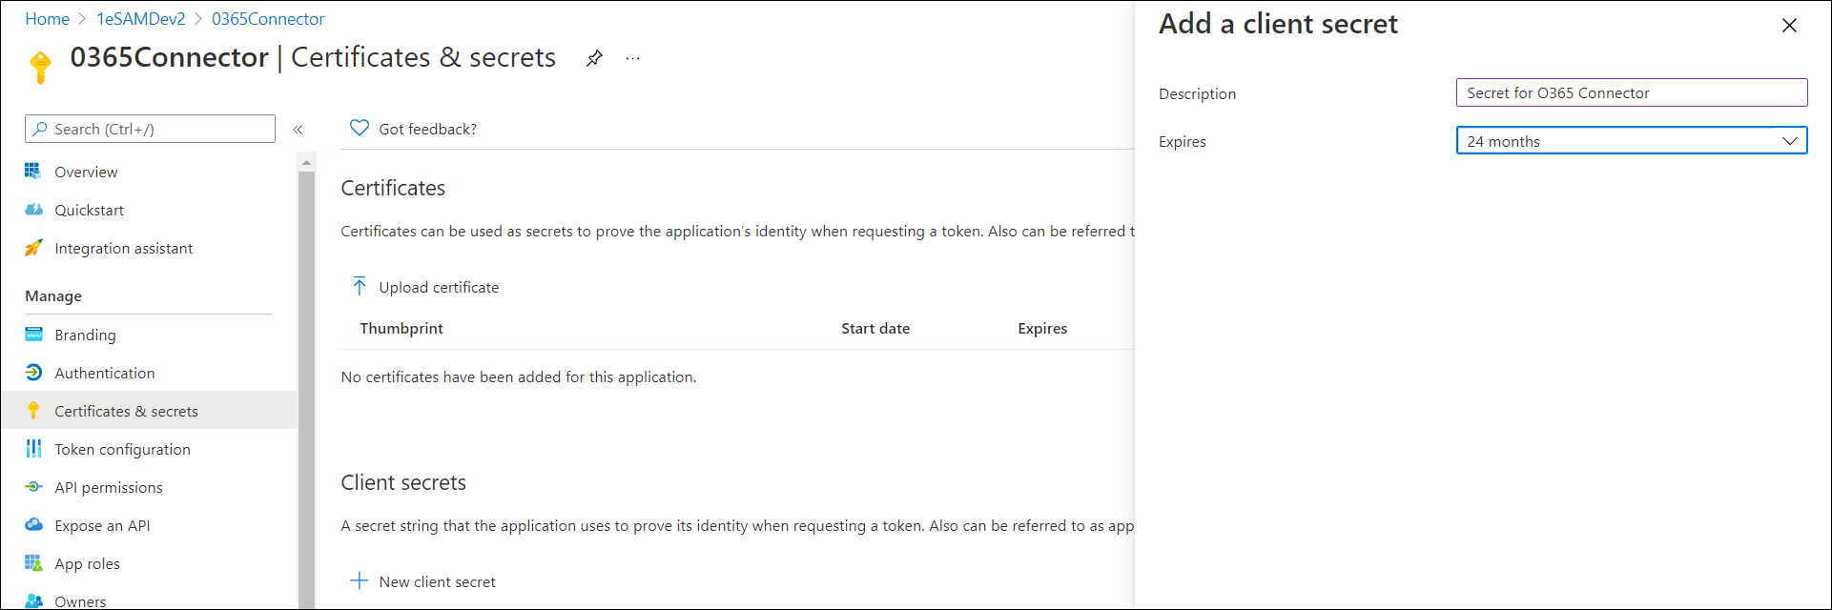Image resolution: width=1832 pixels, height=610 pixels.
Task: Click the sidebar vertical scrollbar
Action: coord(306,381)
